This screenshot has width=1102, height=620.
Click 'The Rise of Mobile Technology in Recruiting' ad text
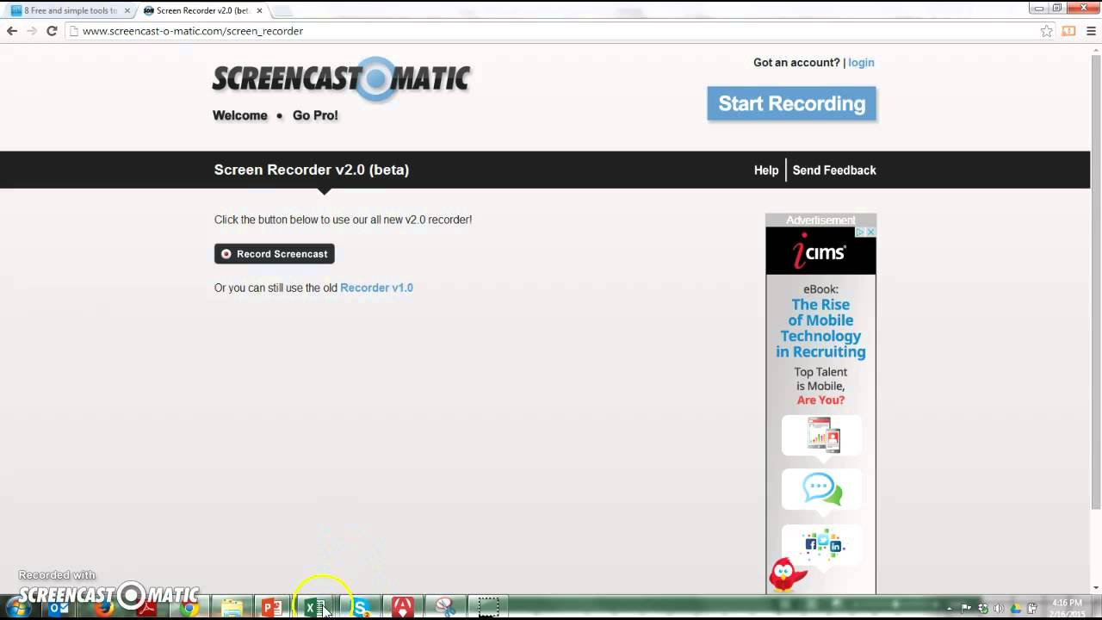tap(820, 328)
